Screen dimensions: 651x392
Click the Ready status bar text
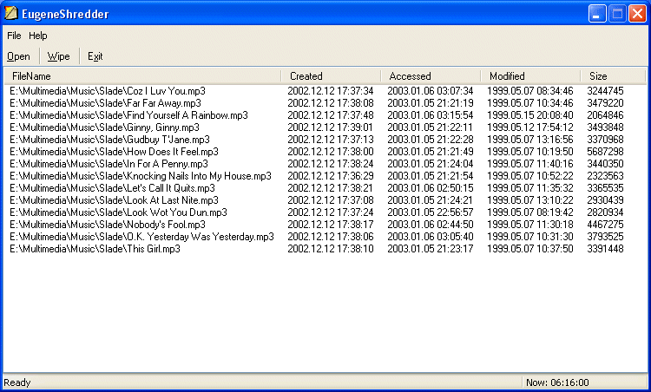(x=17, y=382)
